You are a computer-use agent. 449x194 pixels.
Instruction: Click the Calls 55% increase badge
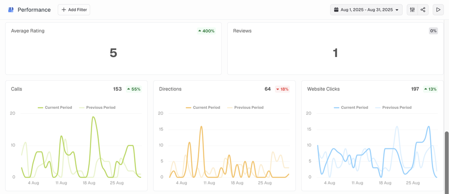(134, 89)
